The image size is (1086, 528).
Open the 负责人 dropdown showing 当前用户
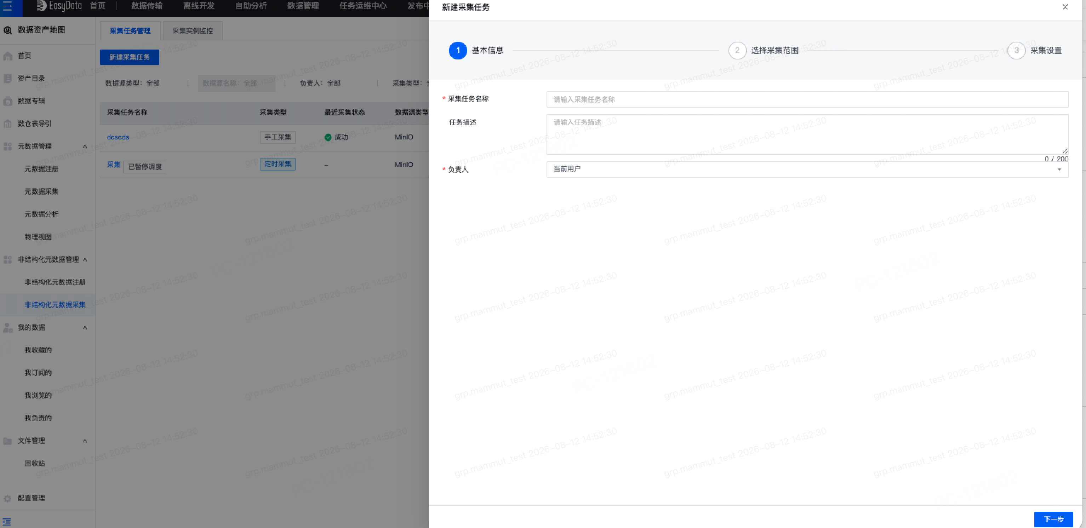[807, 170]
